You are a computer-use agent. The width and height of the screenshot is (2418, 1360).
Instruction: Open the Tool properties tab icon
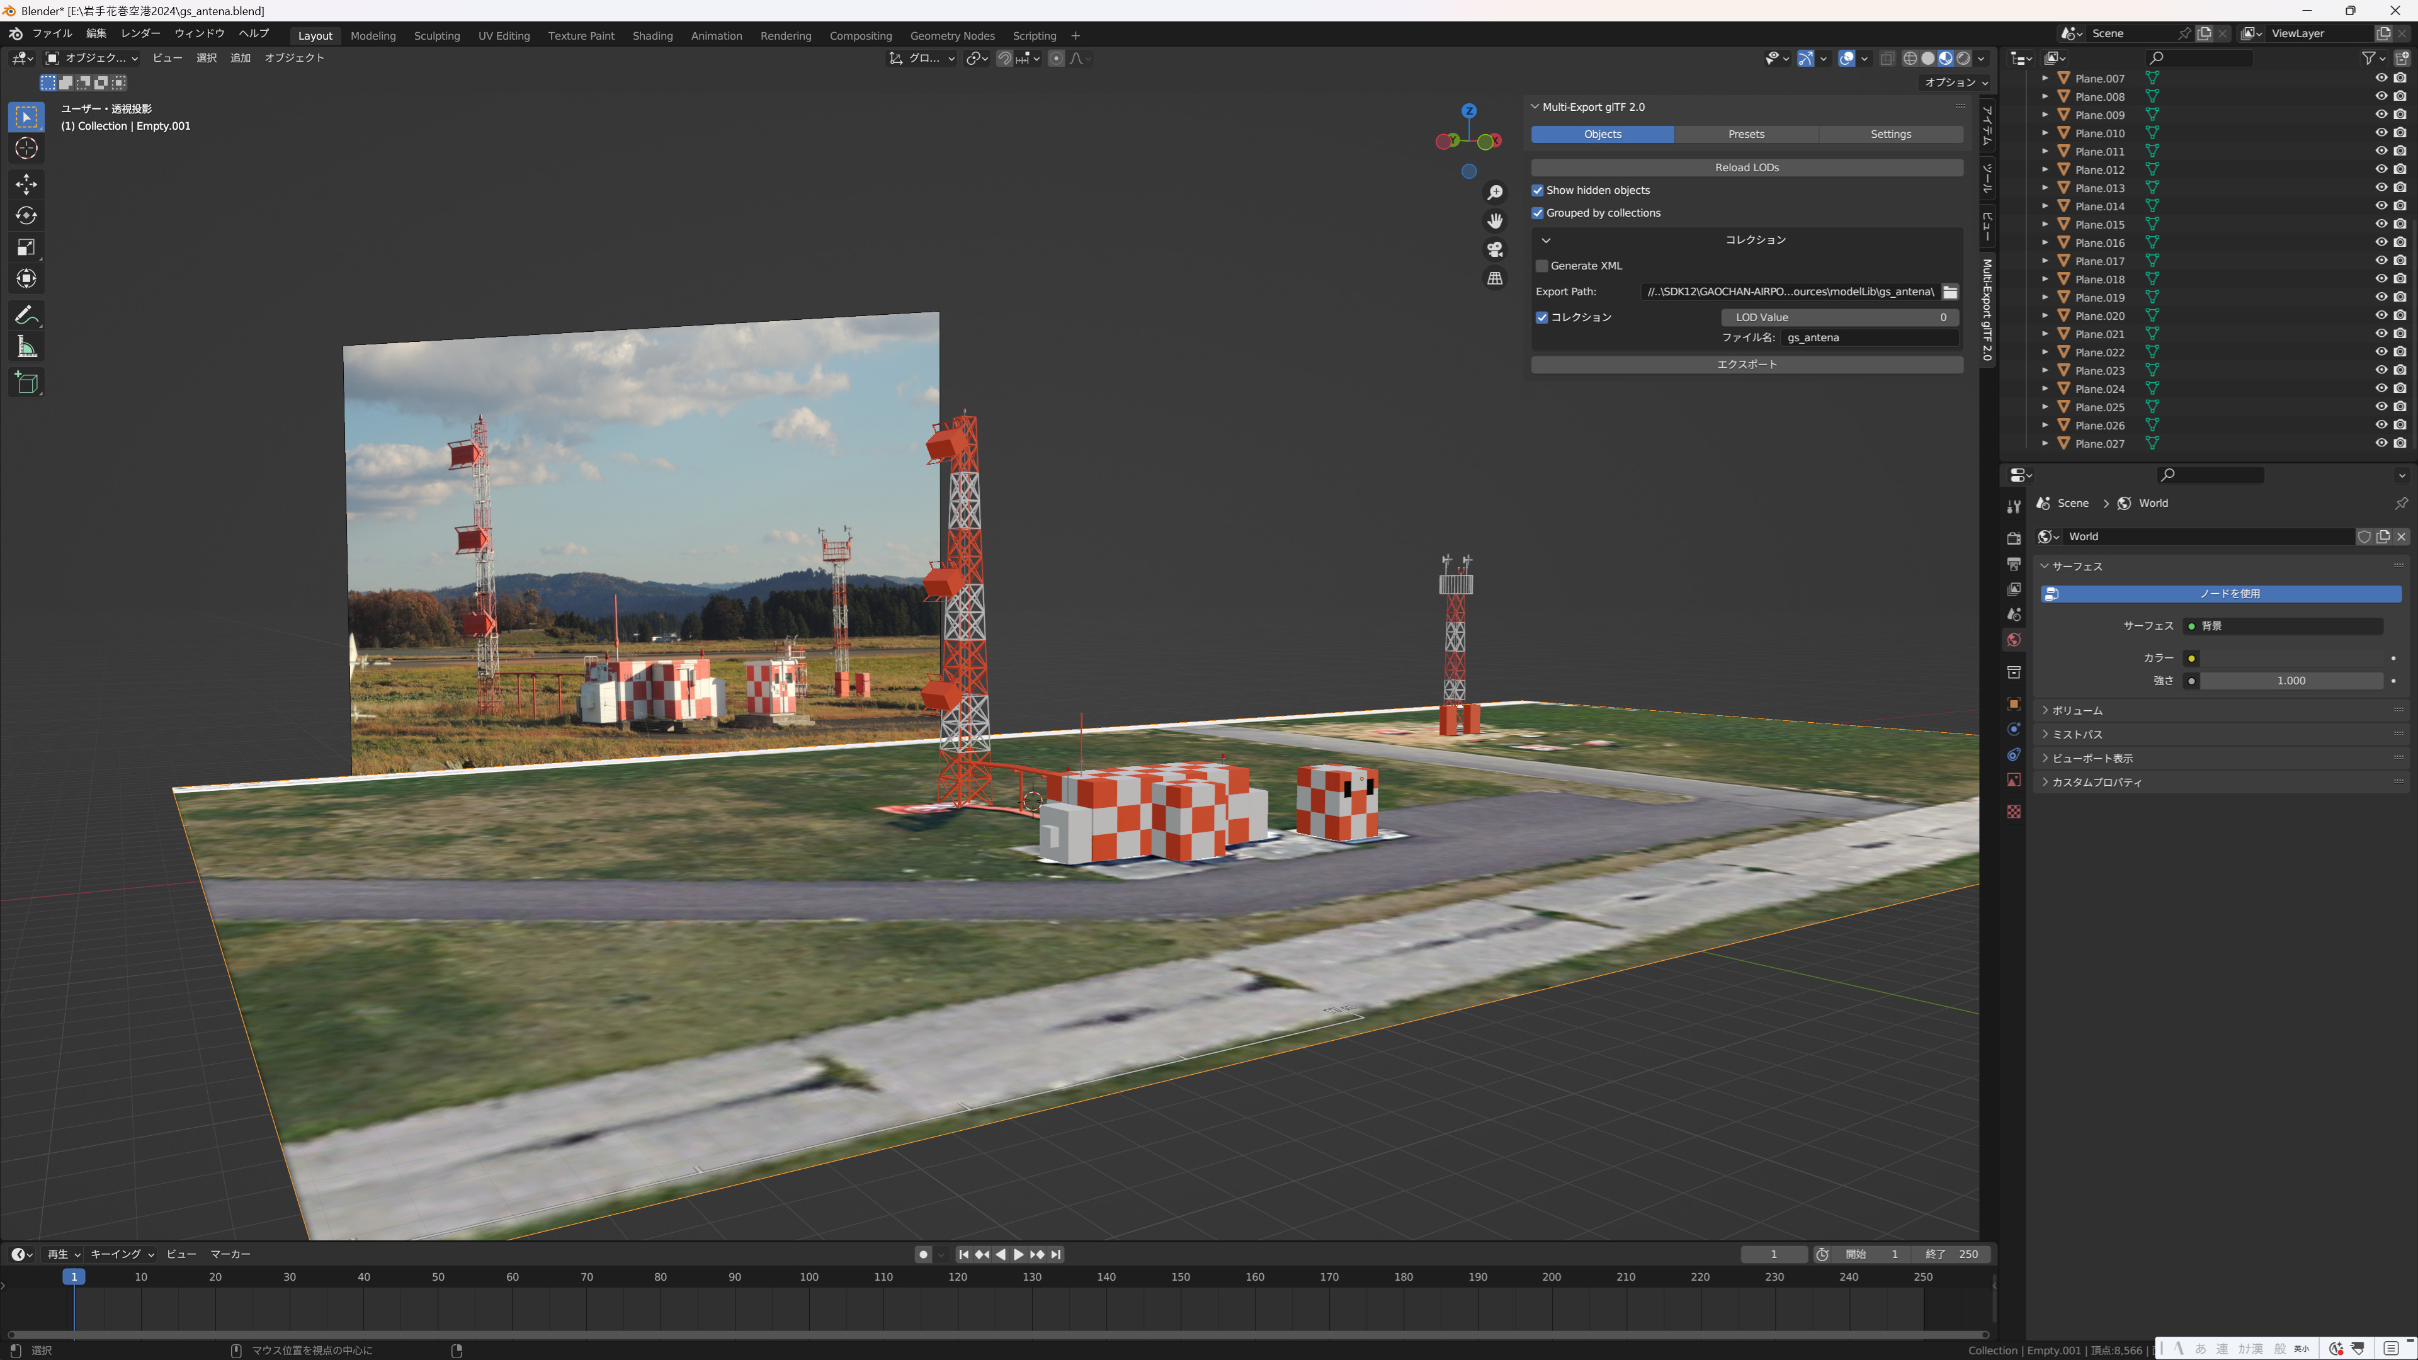[x=2014, y=506]
